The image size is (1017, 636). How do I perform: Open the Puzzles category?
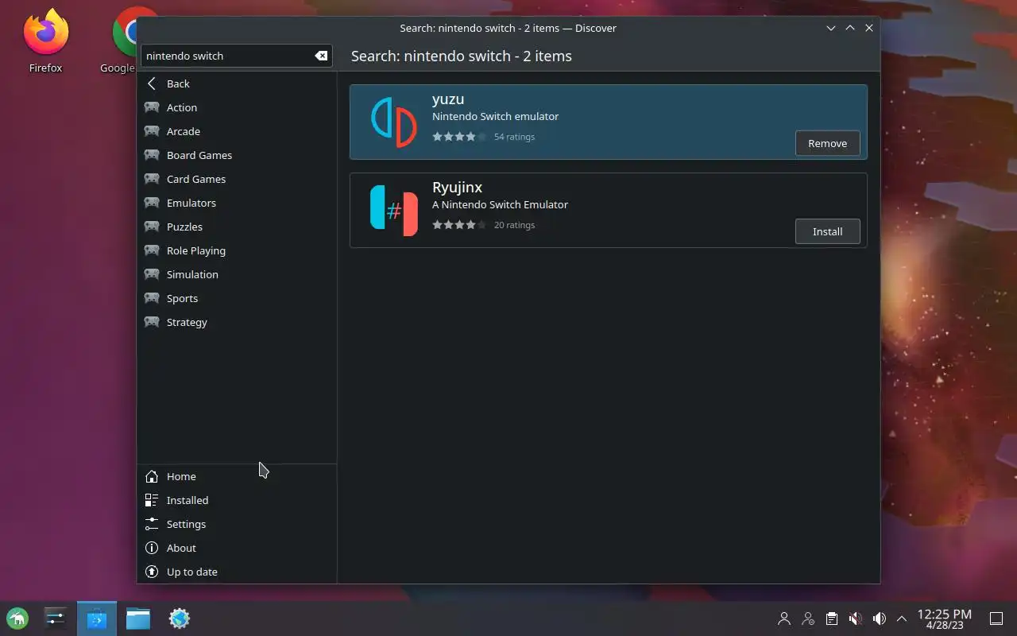(237, 227)
